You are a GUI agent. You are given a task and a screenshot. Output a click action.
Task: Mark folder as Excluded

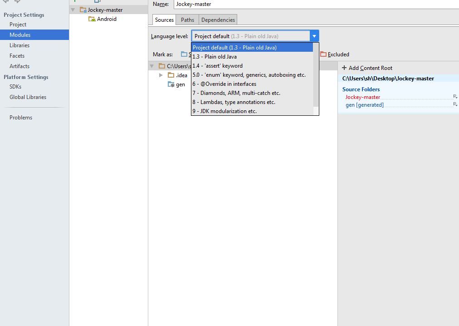pyautogui.click(x=335, y=54)
